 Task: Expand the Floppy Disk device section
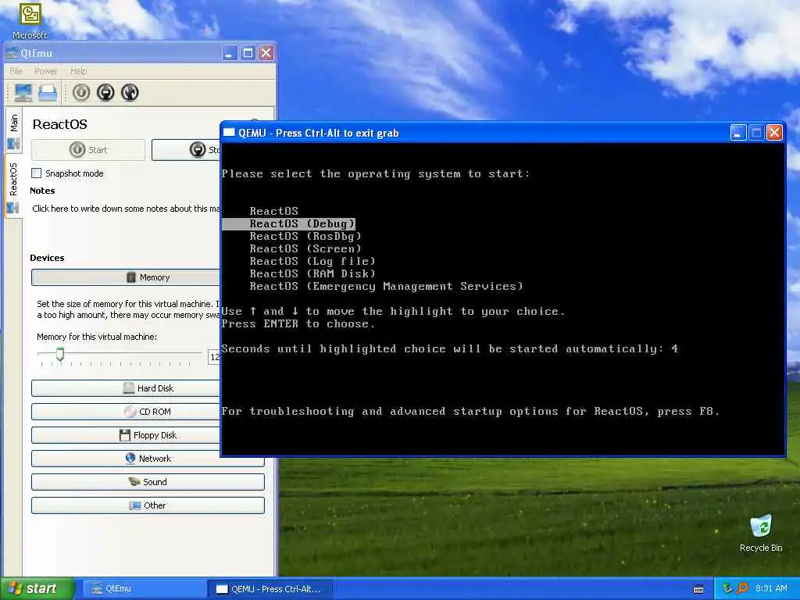pos(126,435)
